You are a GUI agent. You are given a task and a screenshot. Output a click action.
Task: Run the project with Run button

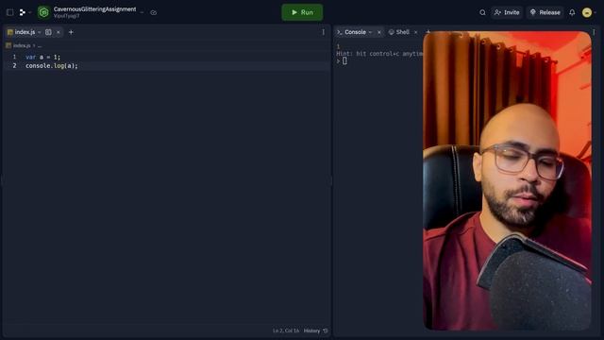[x=302, y=12]
